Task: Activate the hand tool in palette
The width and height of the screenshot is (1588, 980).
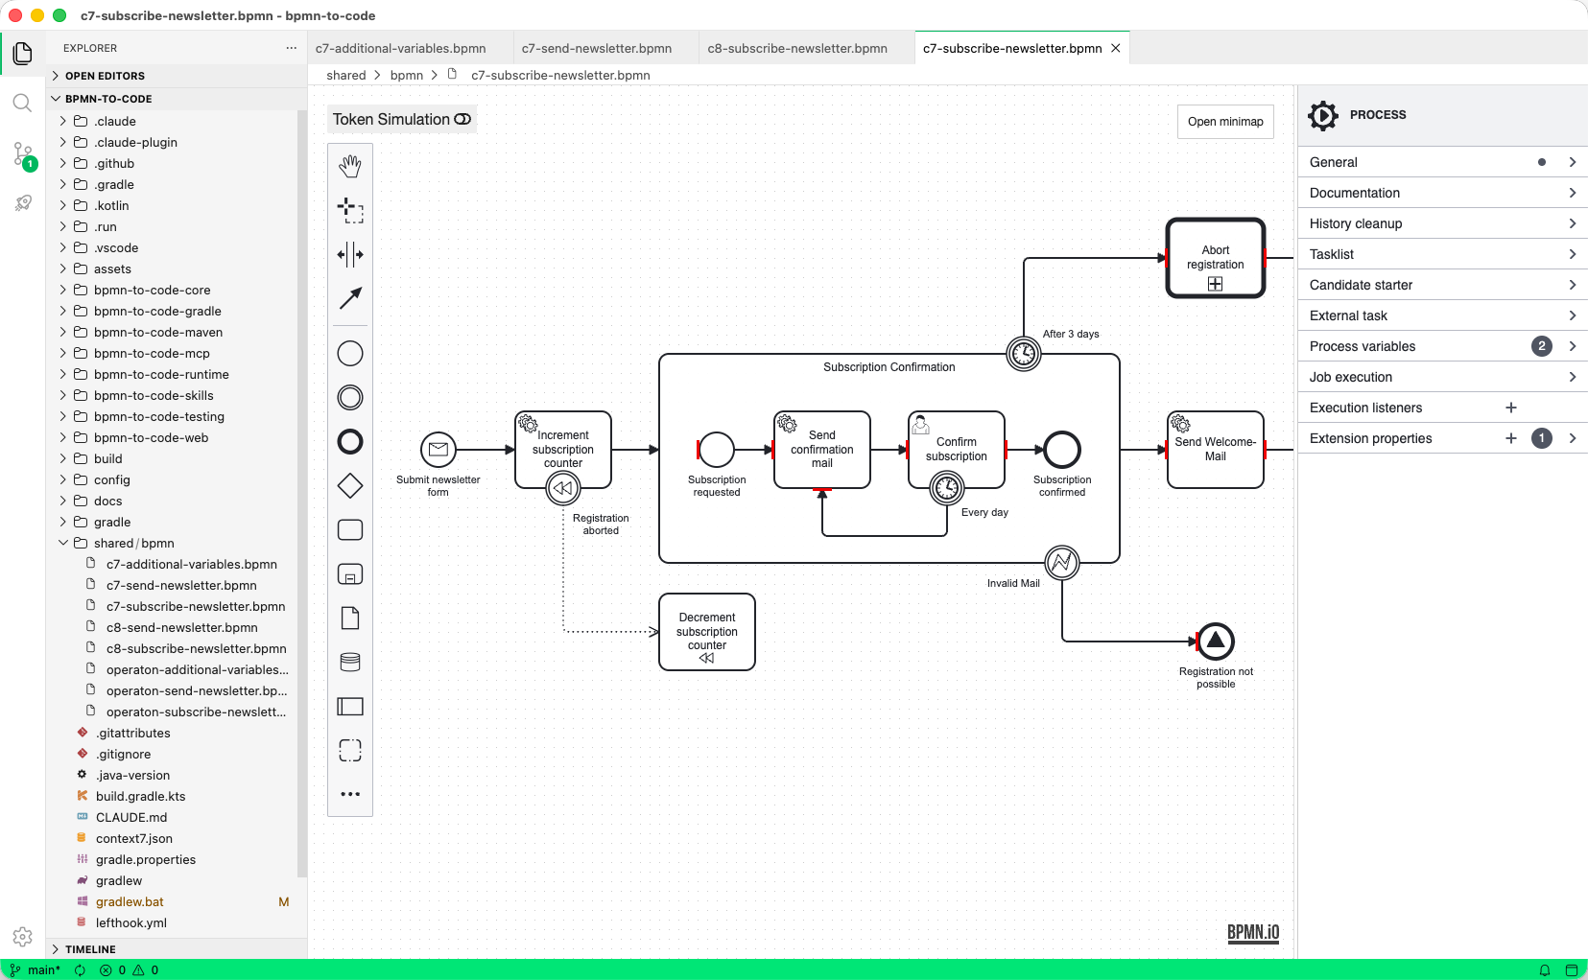Action: click(x=350, y=166)
